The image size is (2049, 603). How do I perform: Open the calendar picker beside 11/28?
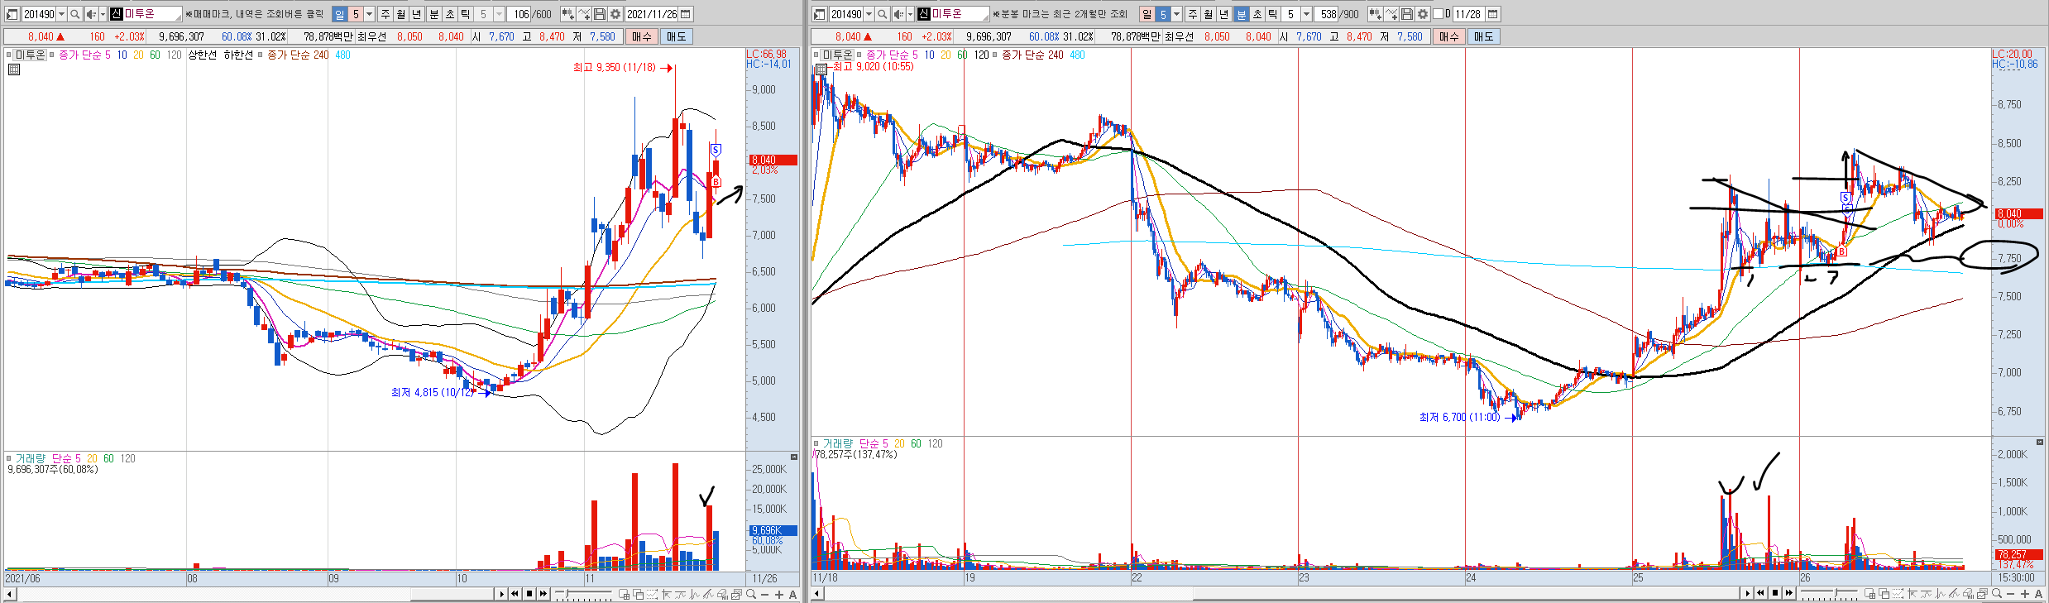[x=1493, y=14]
